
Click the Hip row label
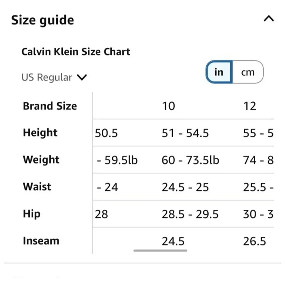tap(32, 214)
